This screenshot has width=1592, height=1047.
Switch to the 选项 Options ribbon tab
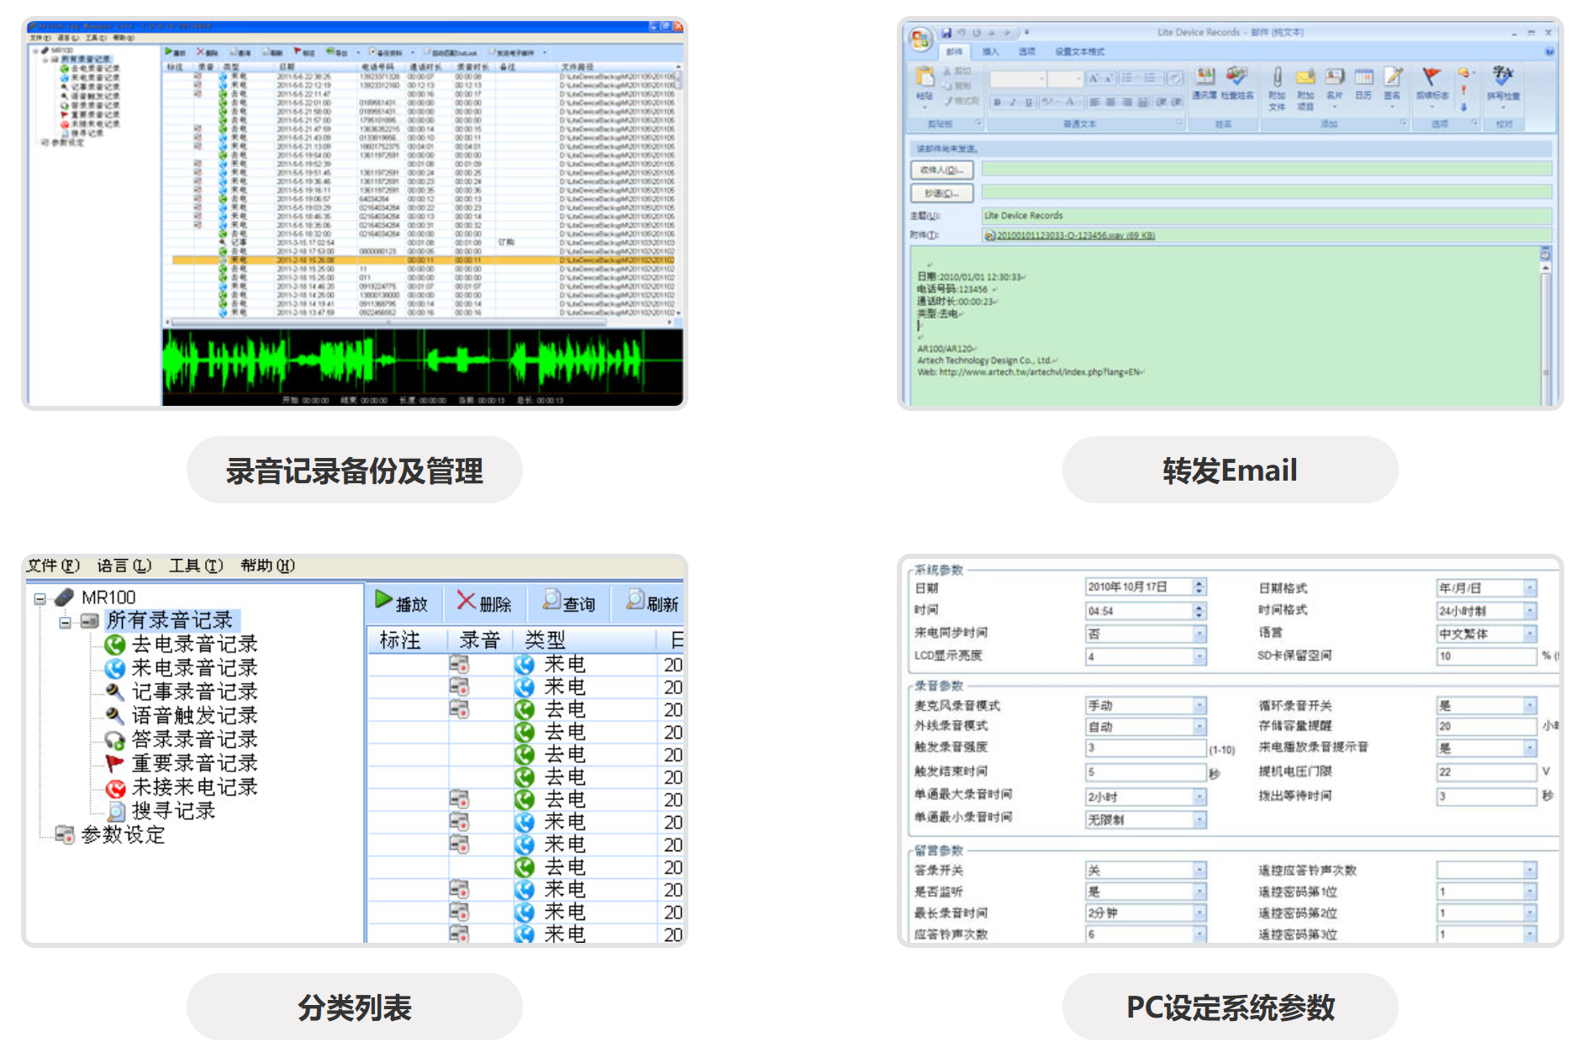click(x=1027, y=52)
